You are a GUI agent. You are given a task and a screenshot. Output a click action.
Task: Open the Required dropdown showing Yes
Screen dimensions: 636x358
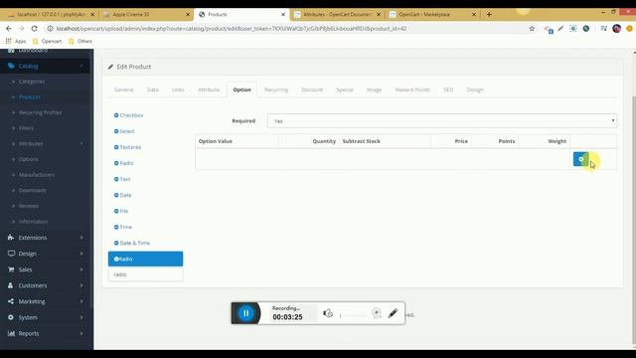(x=441, y=120)
